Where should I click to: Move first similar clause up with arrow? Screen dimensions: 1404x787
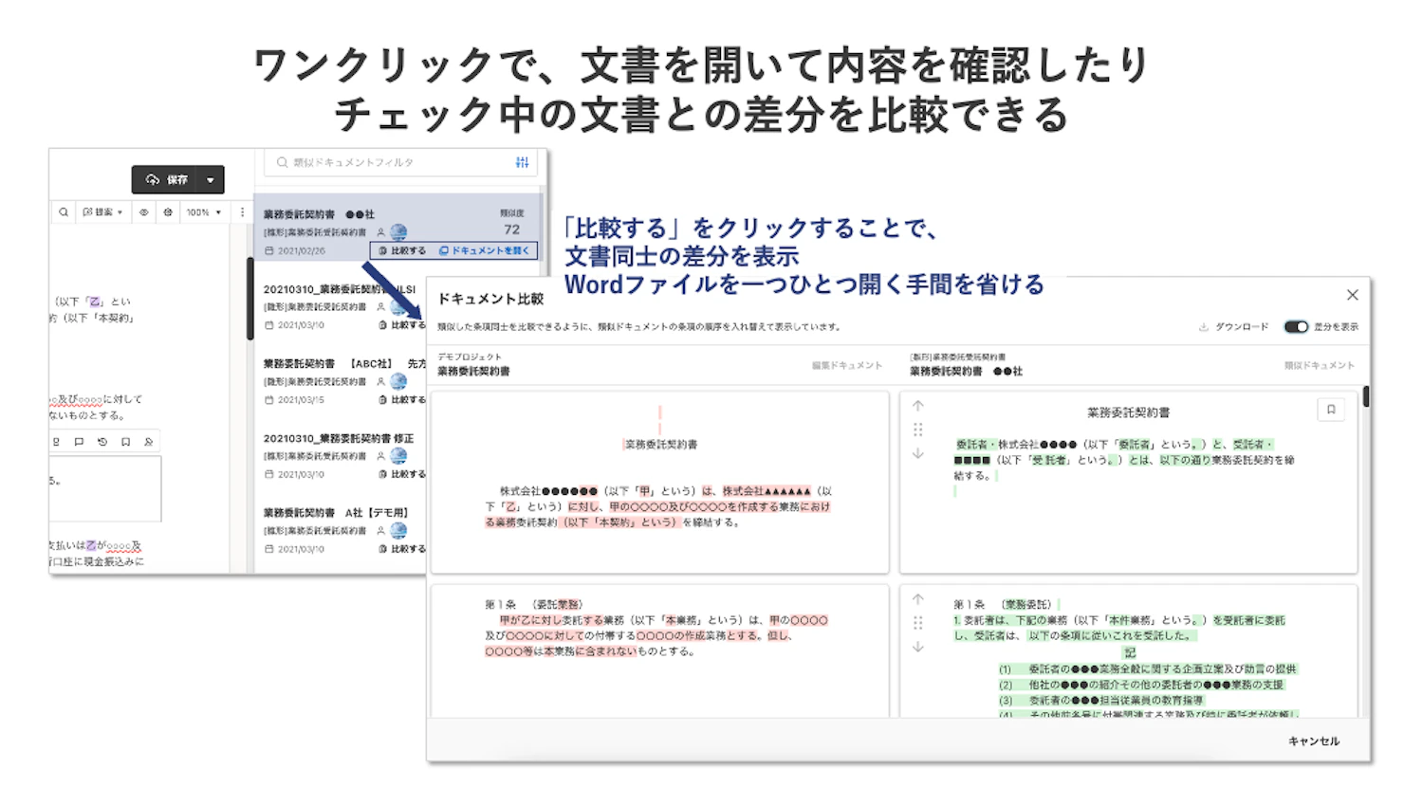point(917,407)
